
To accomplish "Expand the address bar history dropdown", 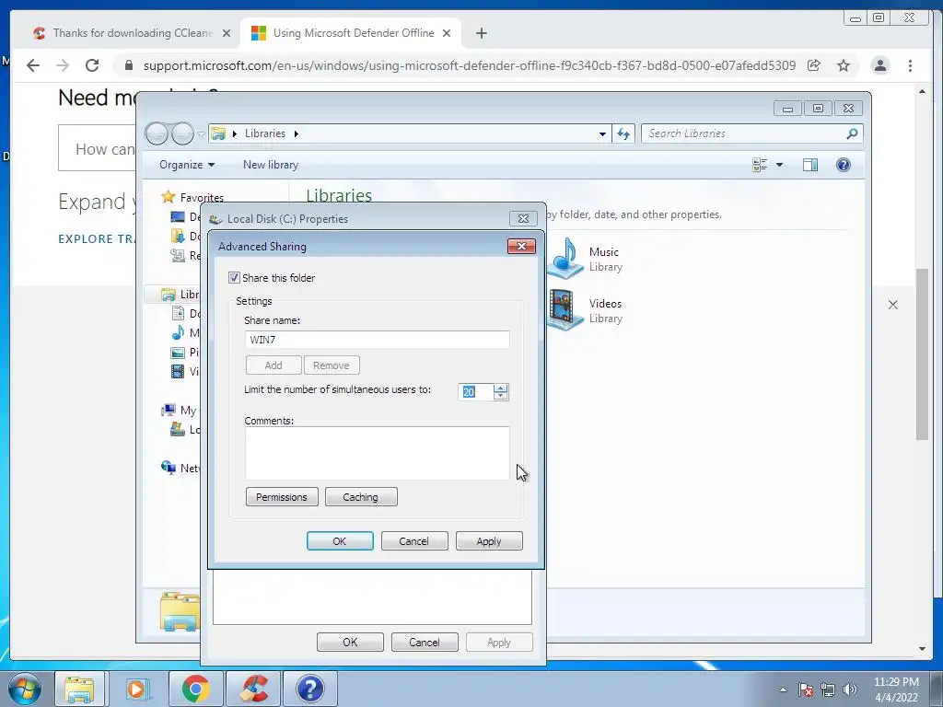I will [x=602, y=133].
